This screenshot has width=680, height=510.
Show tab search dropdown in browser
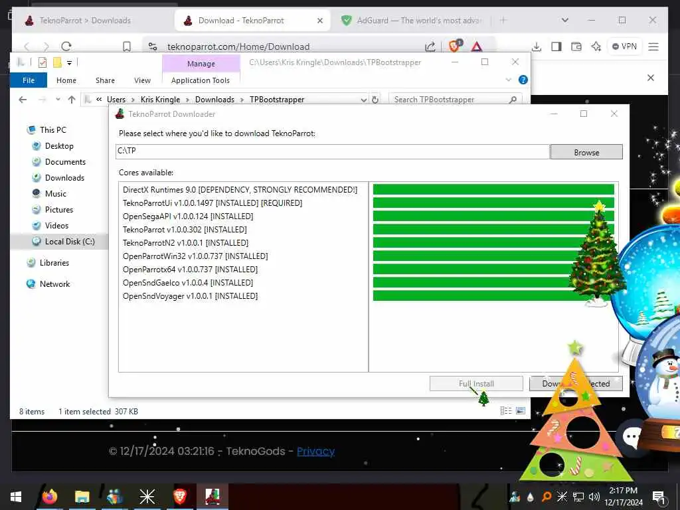click(x=564, y=20)
